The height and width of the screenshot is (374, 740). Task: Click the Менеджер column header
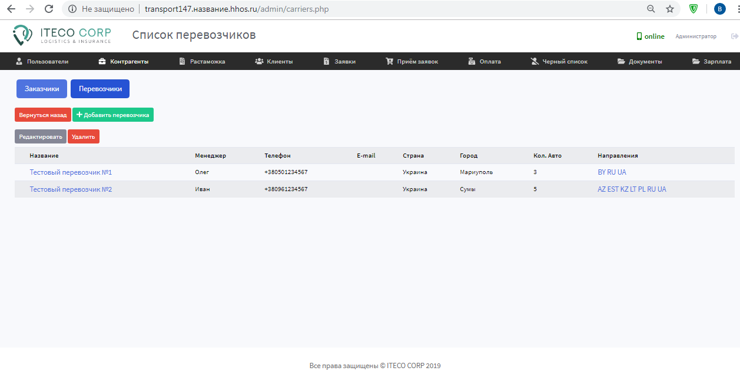pyautogui.click(x=210, y=156)
